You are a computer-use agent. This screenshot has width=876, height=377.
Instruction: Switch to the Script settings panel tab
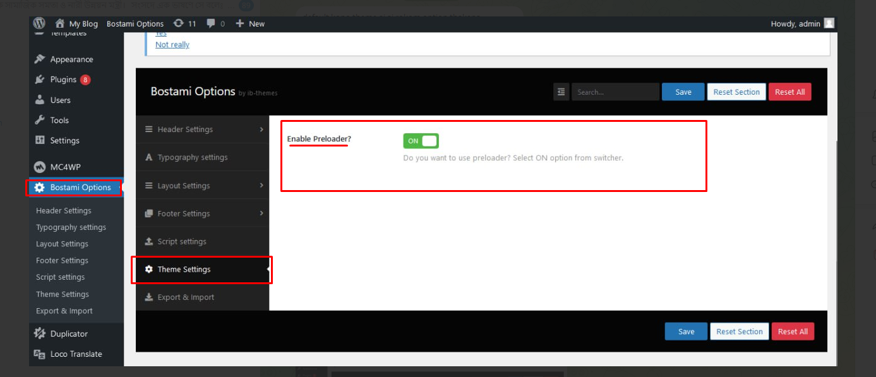point(203,241)
